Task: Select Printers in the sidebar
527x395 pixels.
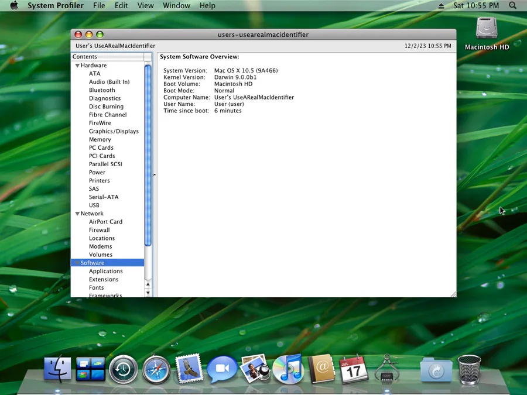Action: point(99,181)
